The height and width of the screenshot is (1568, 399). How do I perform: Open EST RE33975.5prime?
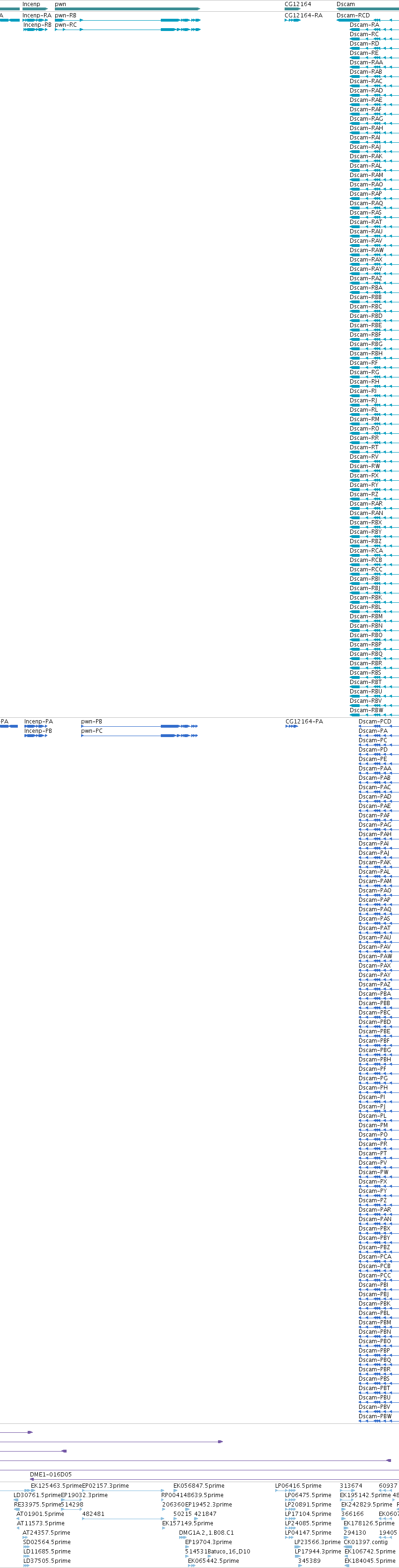pos(37,1504)
